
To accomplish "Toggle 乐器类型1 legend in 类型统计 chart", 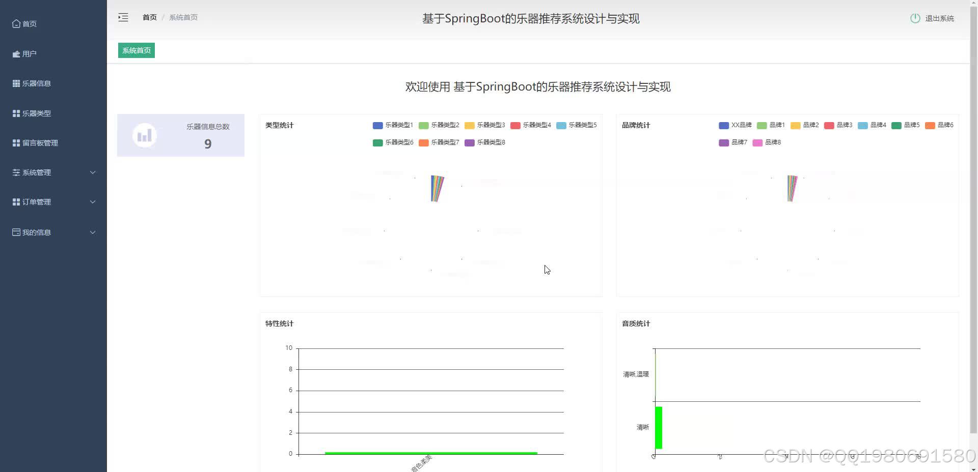I will [x=393, y=125].
